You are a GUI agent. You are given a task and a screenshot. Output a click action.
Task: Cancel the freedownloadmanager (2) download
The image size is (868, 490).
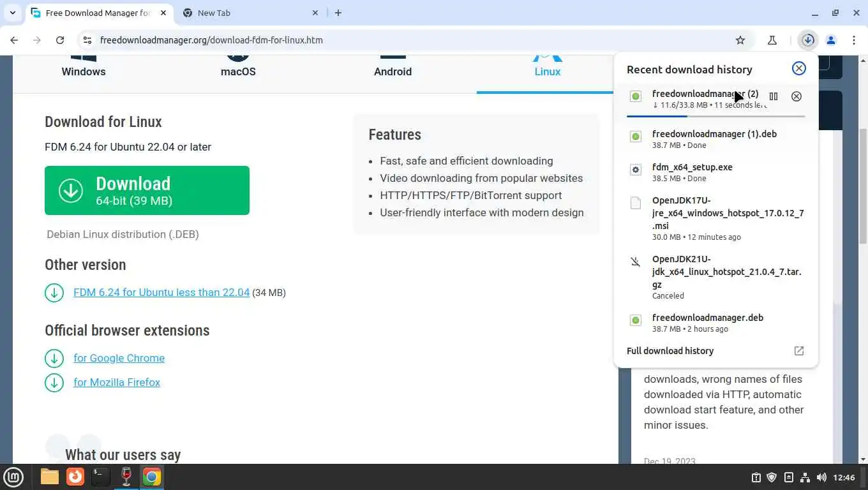point(797,96)
